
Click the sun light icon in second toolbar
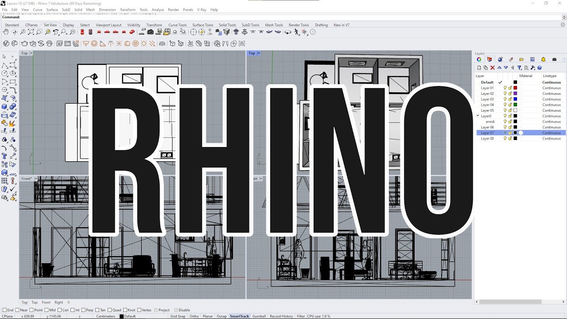pyautogui.click(x=144, y=43)
